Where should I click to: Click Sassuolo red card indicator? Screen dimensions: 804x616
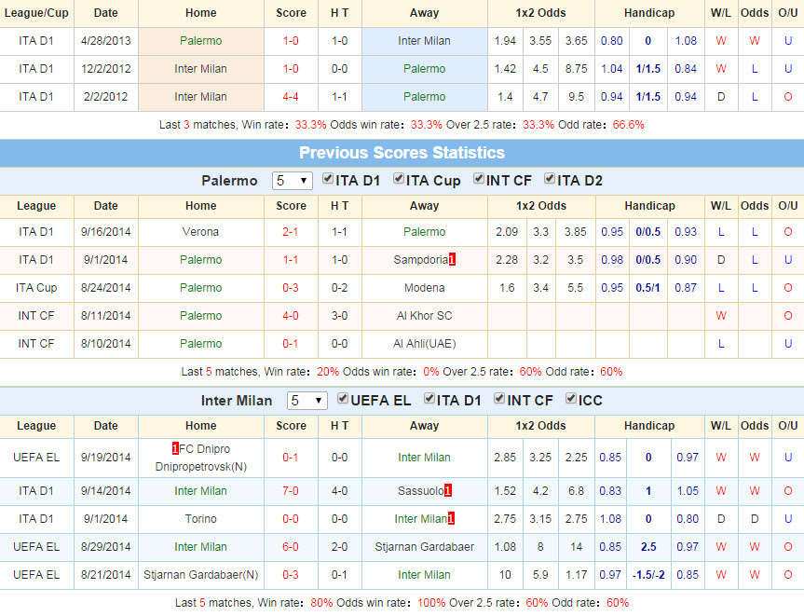pyautogui.click(x=447, y=491)
